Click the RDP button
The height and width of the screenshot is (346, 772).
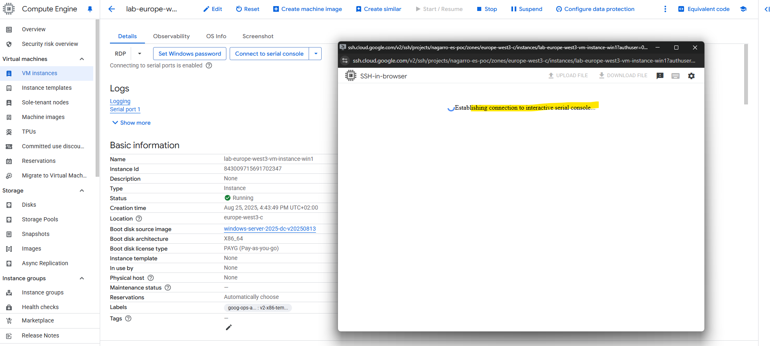121,54
